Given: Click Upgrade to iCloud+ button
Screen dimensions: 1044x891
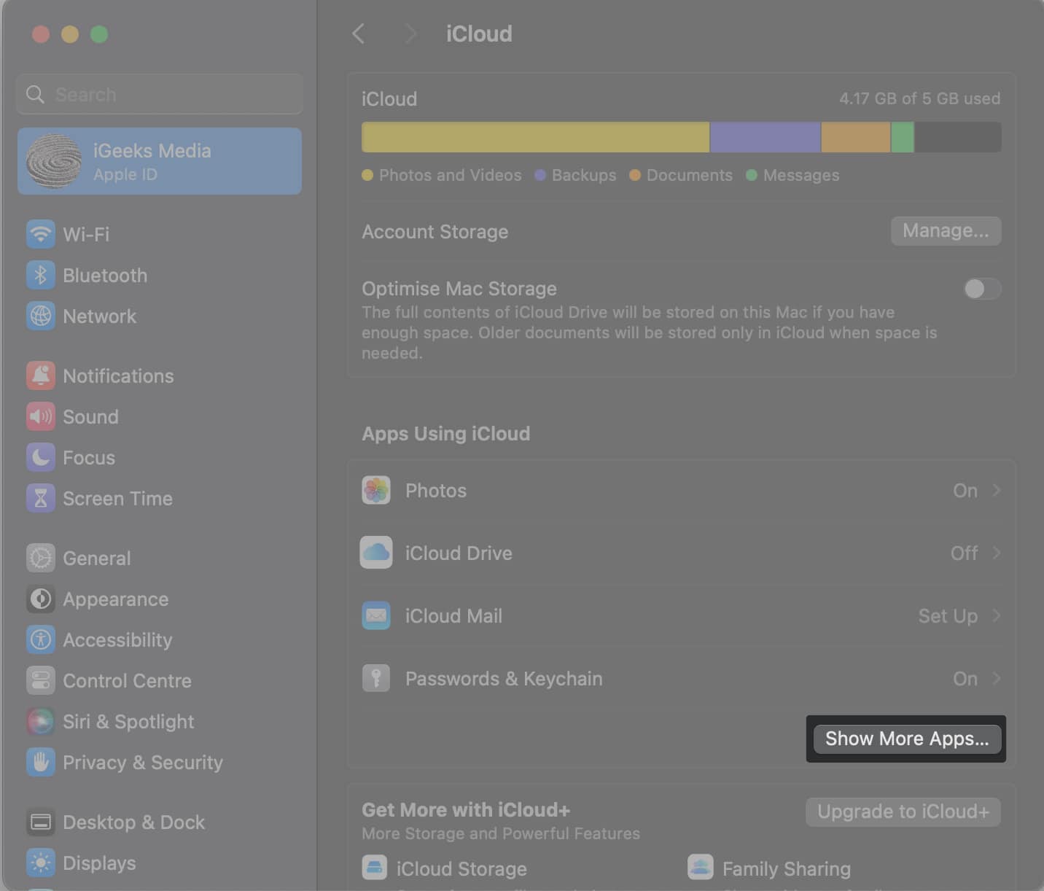Looking at the screenshot, I should [903, 812].
